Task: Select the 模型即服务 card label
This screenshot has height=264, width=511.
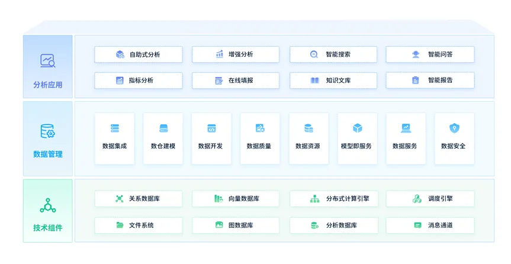Action: pos(356,146)
